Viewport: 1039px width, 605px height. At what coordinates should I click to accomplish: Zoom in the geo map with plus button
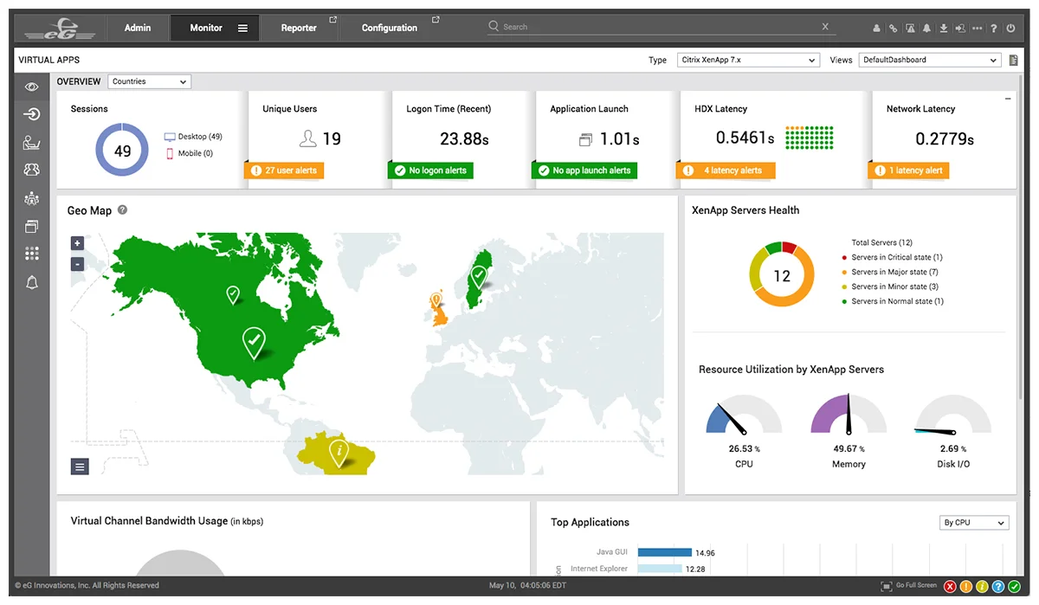[x=77, y=243]
